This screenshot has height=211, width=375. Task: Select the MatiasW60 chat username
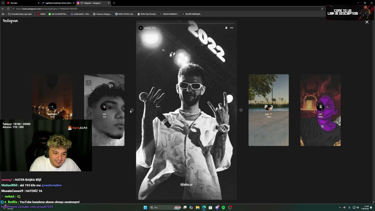point(10,185)
